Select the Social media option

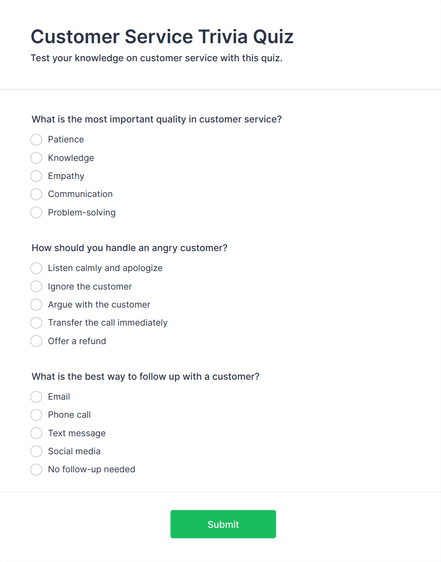37,451
